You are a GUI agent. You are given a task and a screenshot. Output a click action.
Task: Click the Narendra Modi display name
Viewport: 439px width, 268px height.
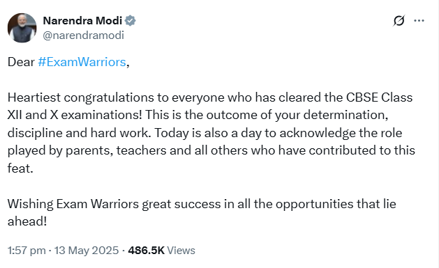82,21
